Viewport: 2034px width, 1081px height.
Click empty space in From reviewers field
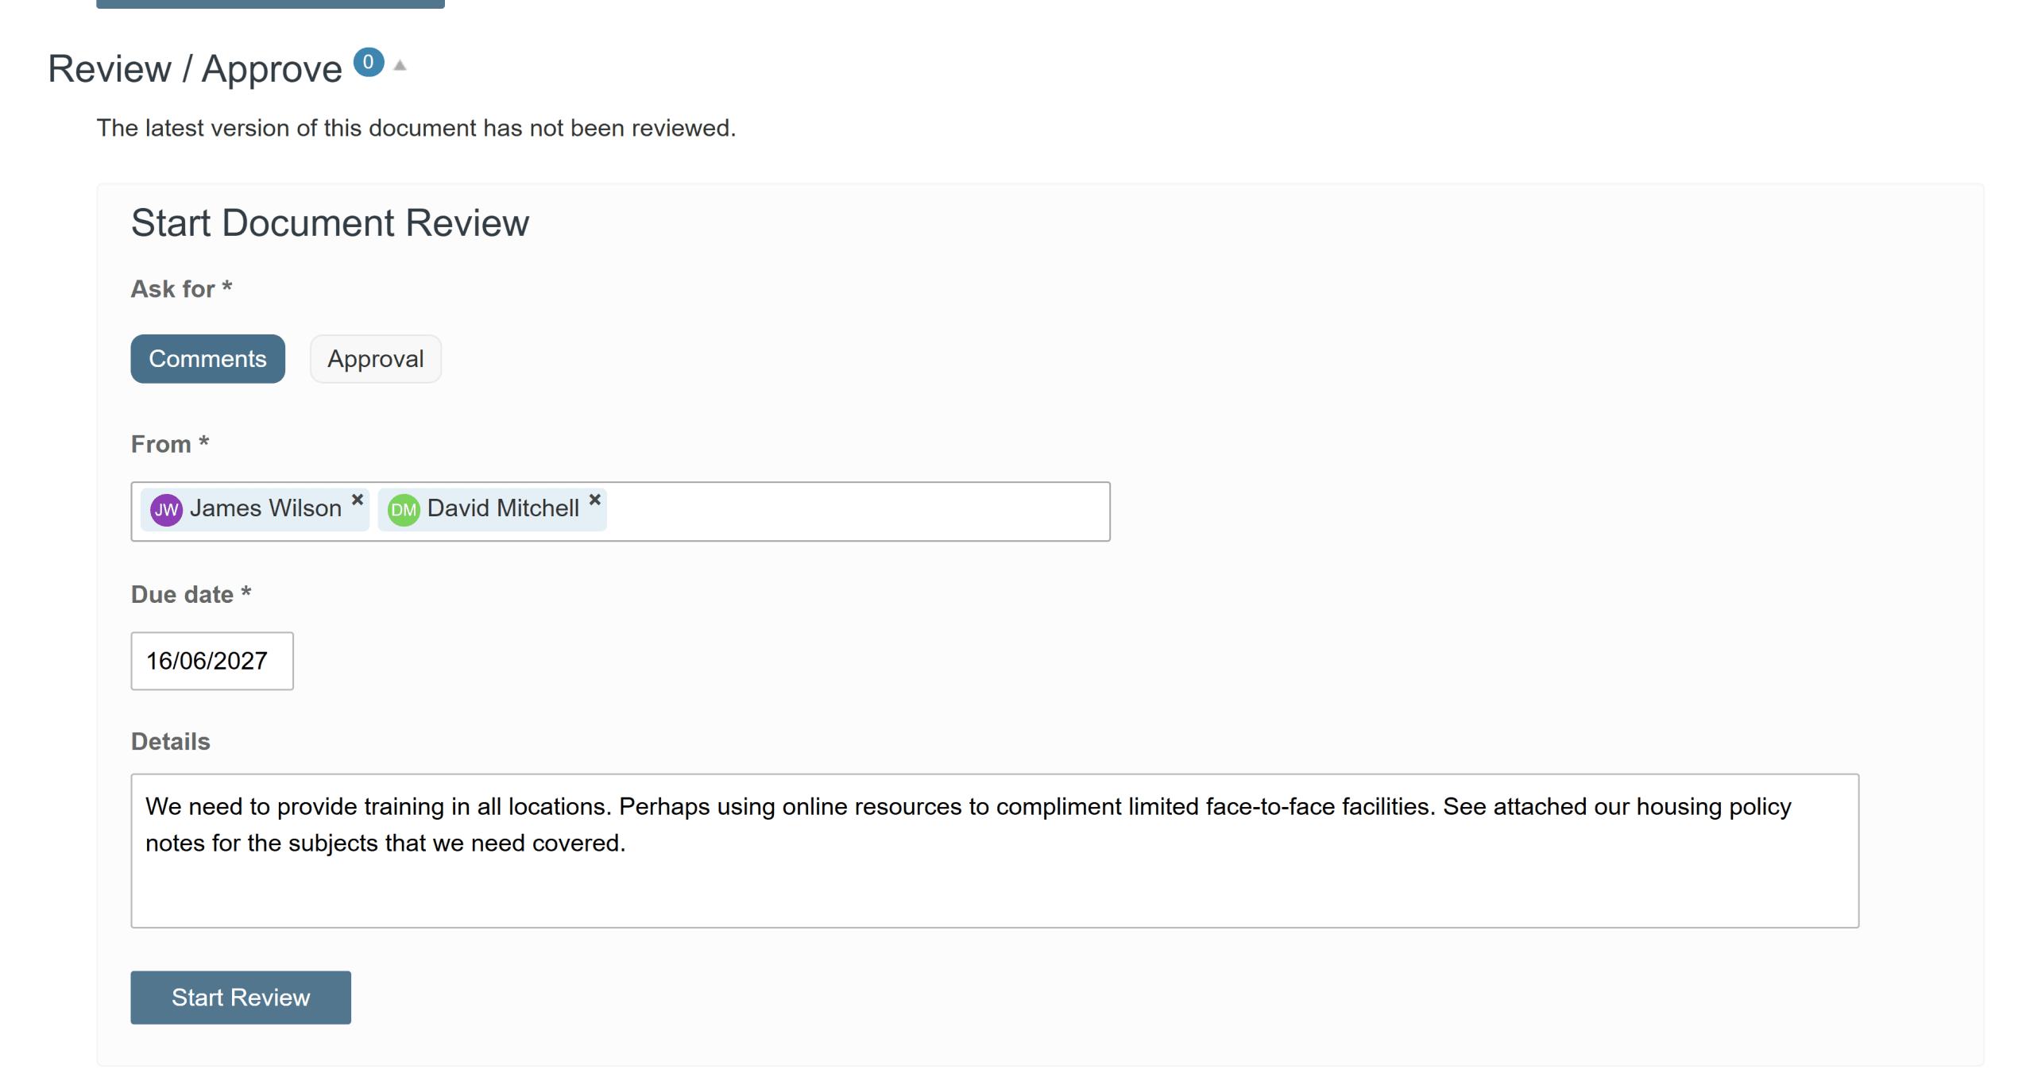click(x=857, y=512)
